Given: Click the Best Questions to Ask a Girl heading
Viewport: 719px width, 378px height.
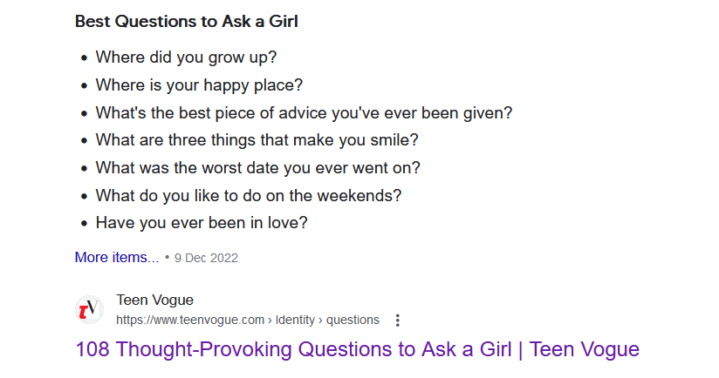Looking at the screenshot, I should pyautogui.click(x=186, y=22).
